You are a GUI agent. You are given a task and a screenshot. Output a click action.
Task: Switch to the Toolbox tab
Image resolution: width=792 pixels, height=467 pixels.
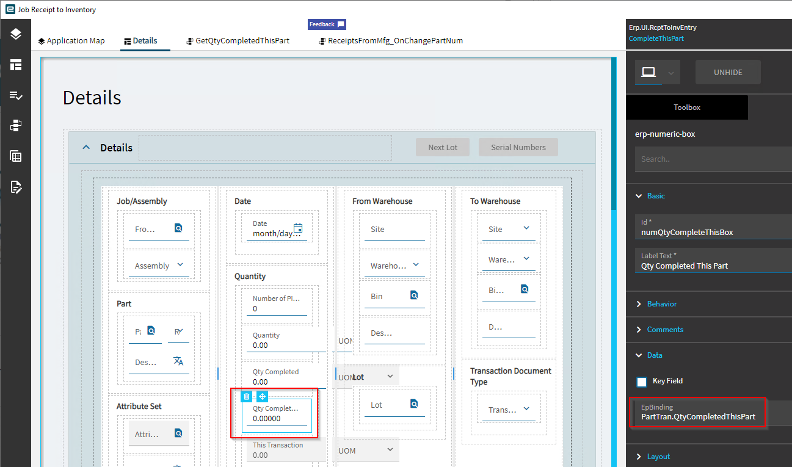point(687,107)
